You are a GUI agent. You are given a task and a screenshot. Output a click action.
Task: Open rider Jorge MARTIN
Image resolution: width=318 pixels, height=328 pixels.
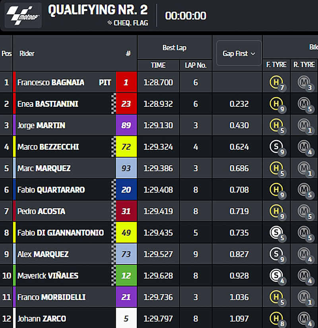(41, 125)
